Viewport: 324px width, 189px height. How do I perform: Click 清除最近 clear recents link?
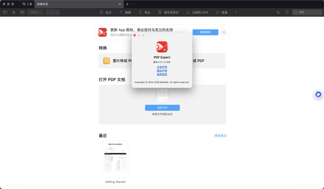[220, 136]
